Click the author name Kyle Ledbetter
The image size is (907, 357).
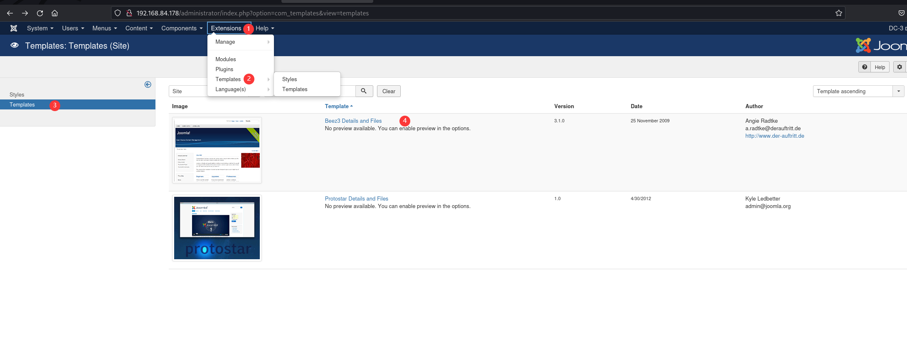(763, 199)
